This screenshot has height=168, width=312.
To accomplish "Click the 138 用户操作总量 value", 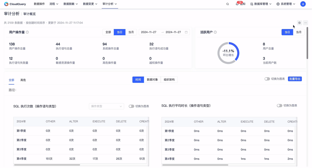I will click(x=12, y=44).
